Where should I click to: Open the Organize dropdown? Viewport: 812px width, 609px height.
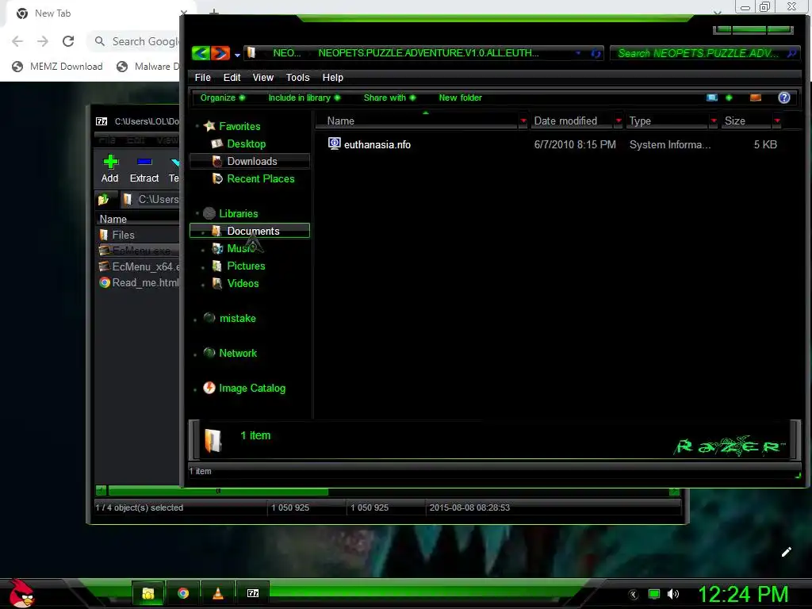point(223,98)
